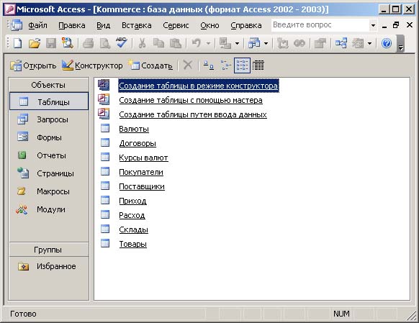This screenshot has height=323, width=419.
Task: Click Создание таблицы с помощью мастера link
Action: pyautogui.click(x=191, y=100)
